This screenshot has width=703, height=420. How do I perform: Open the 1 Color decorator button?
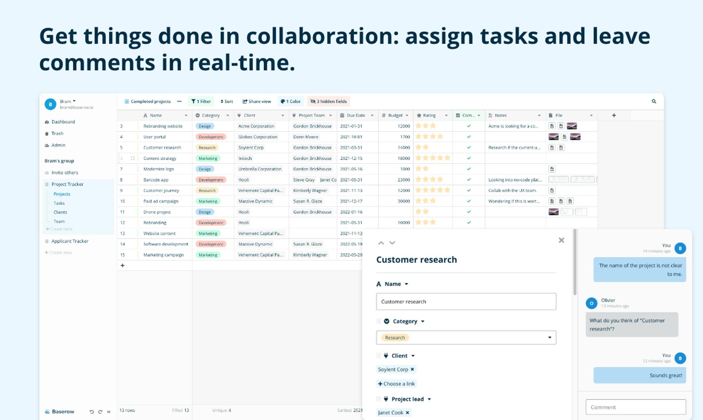point(291,101)
